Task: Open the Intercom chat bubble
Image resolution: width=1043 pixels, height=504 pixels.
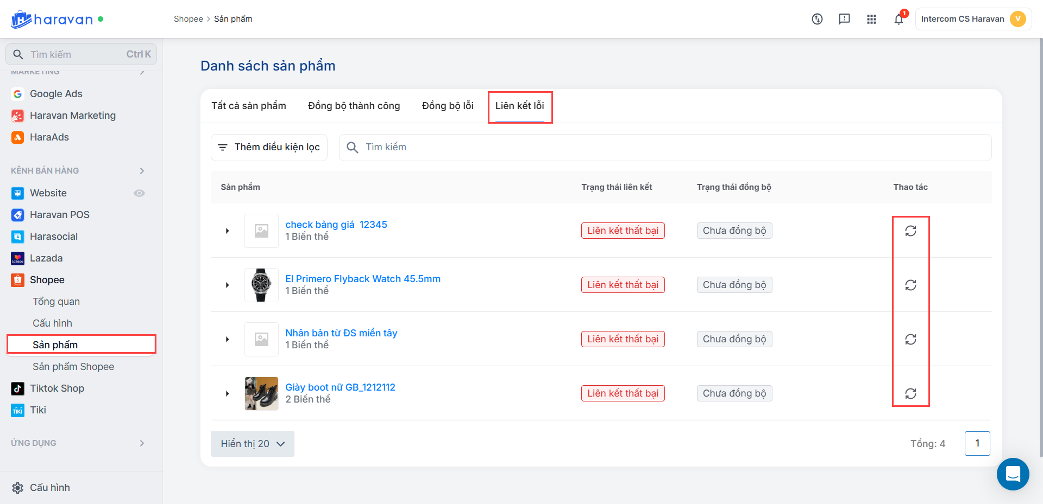Action: click(x=1013, y=474)
